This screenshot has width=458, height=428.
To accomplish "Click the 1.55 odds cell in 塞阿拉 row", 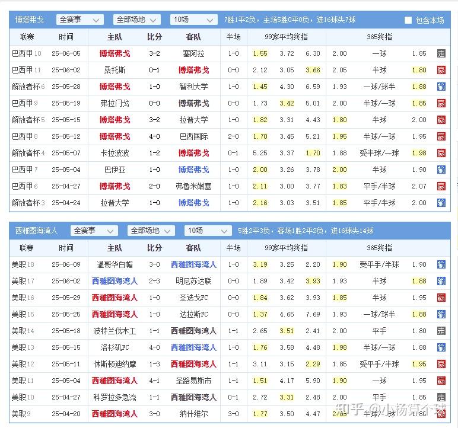I will [260, 53].
